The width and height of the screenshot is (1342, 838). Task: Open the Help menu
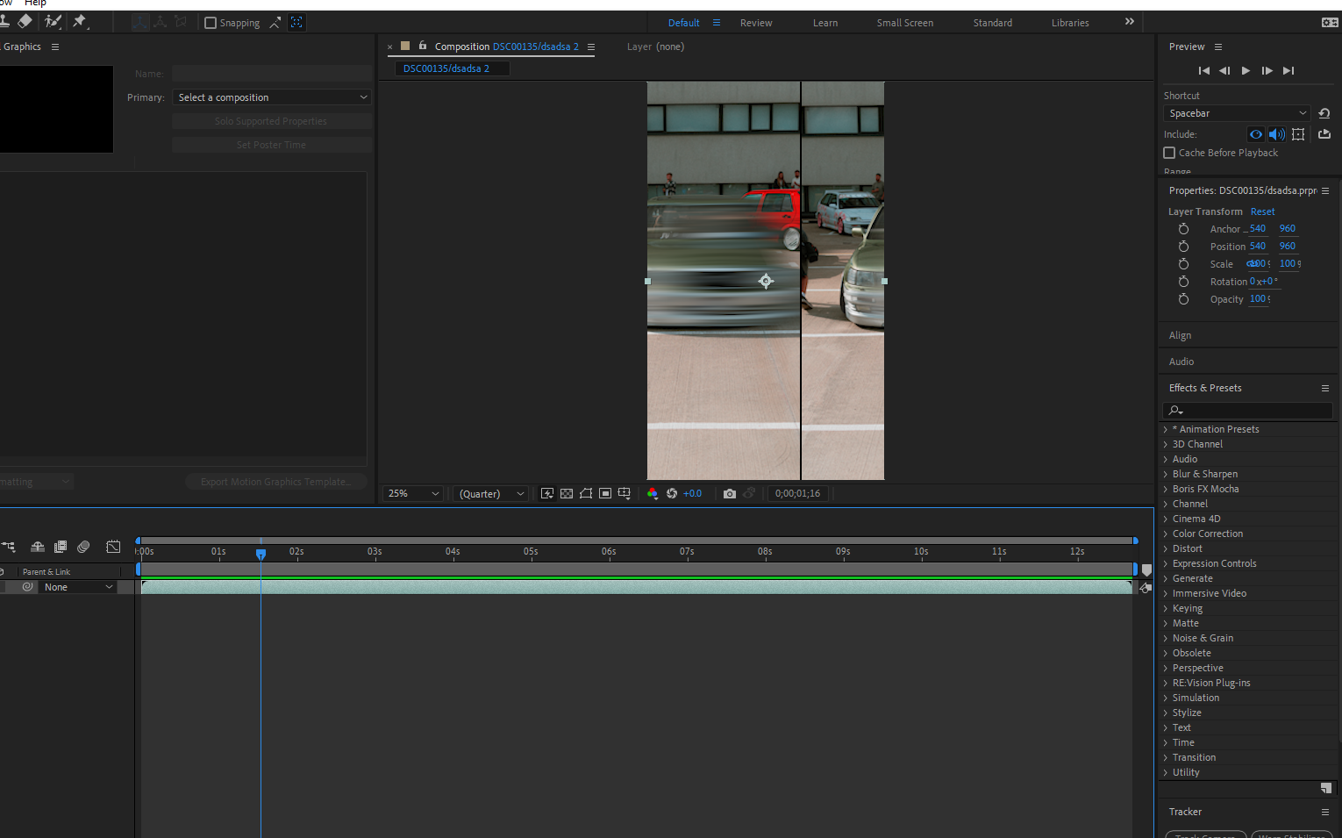[x=35, y=3]
